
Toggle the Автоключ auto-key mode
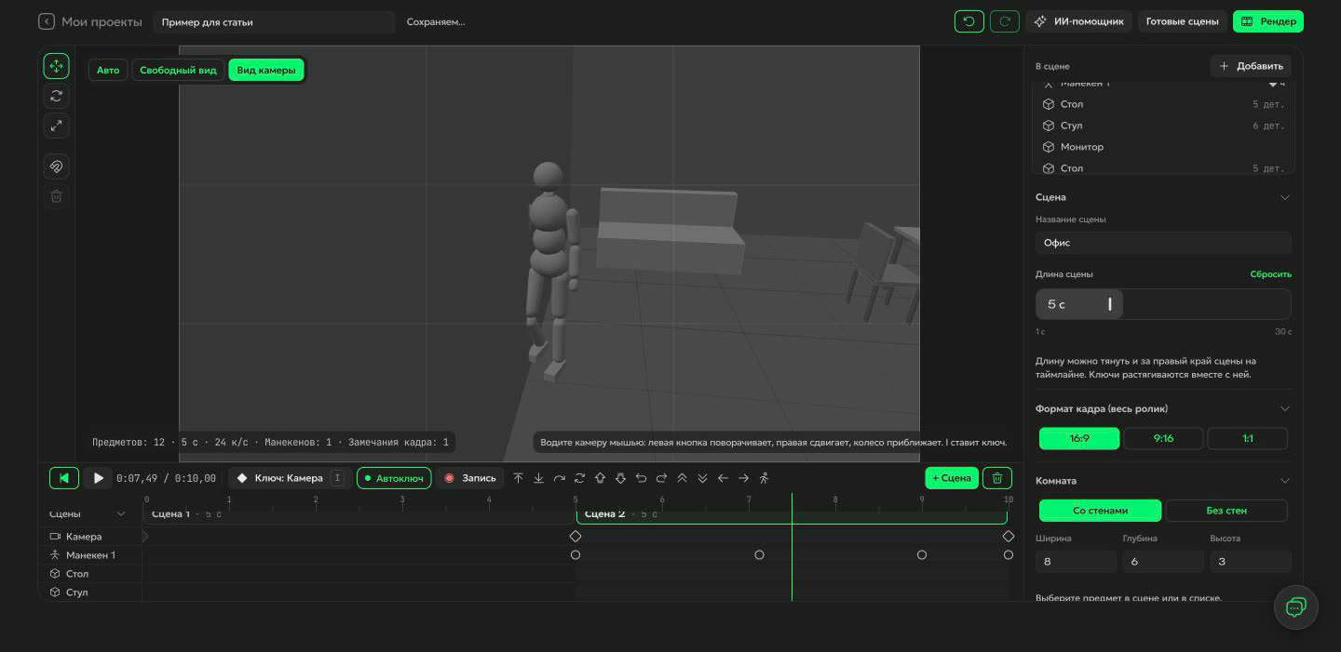click(x=394, y=478)
